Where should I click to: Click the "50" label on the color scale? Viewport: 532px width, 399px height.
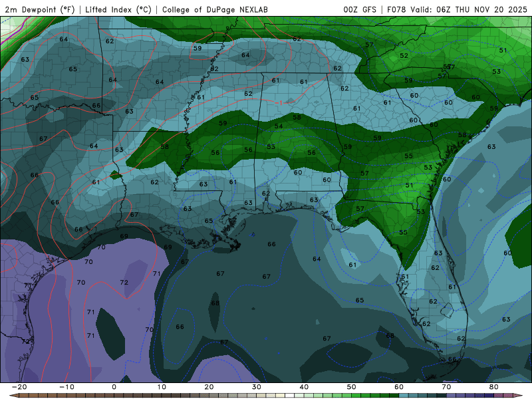coord(352,387)
